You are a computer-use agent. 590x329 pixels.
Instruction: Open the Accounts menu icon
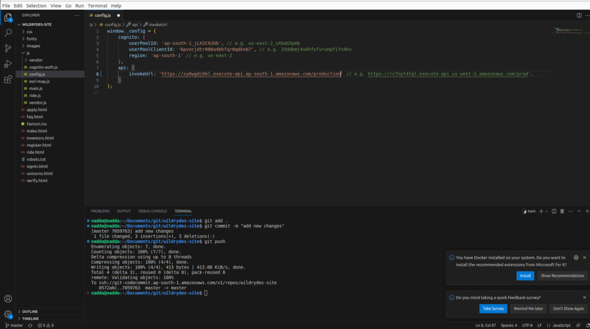(8, 299)
